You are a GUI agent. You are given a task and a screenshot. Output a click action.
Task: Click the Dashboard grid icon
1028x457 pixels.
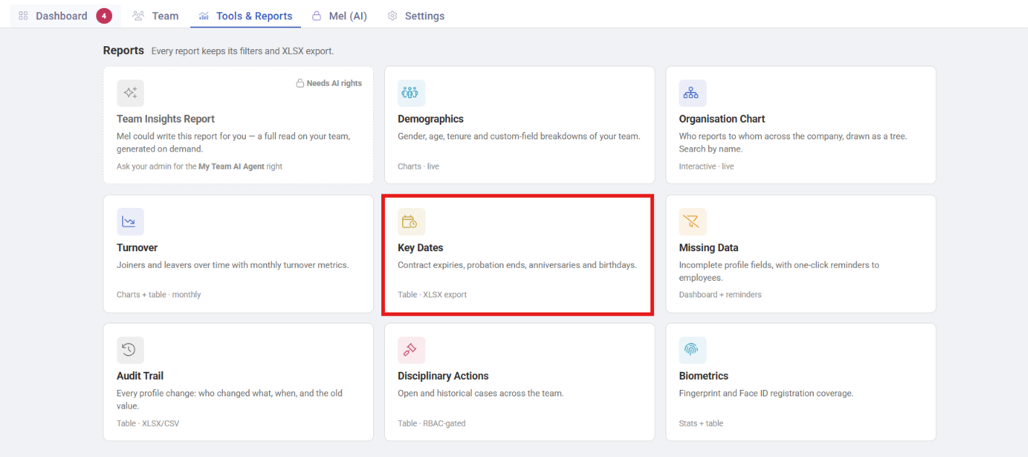[x=23, y=16]
